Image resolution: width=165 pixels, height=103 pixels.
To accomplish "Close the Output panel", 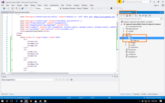I will coord(117,76).
